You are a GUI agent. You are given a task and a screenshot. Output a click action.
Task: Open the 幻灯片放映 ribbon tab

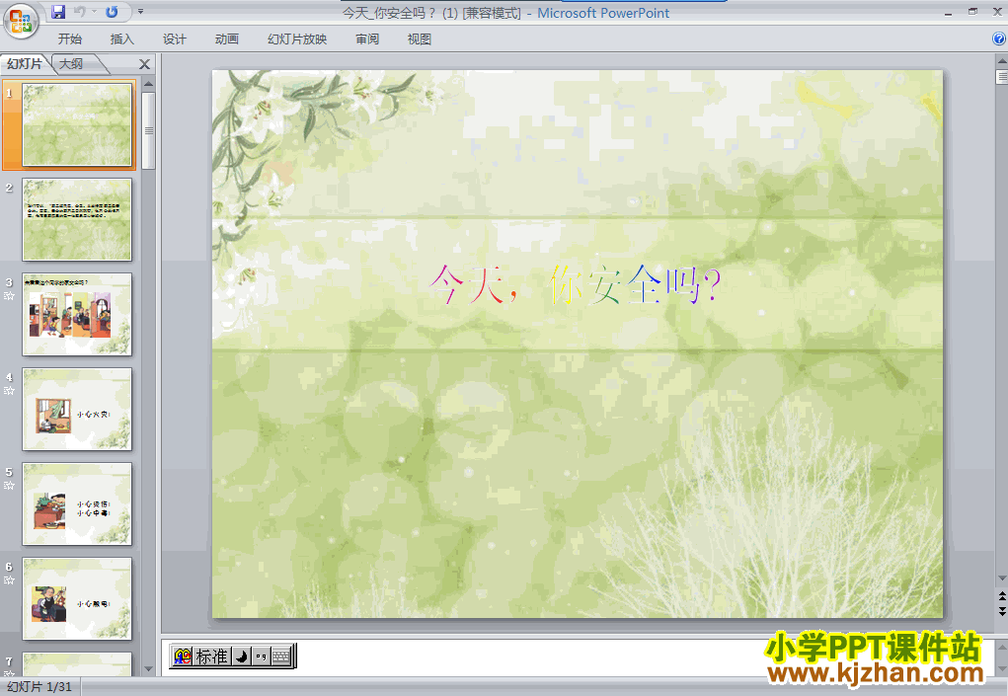(297, 39)
